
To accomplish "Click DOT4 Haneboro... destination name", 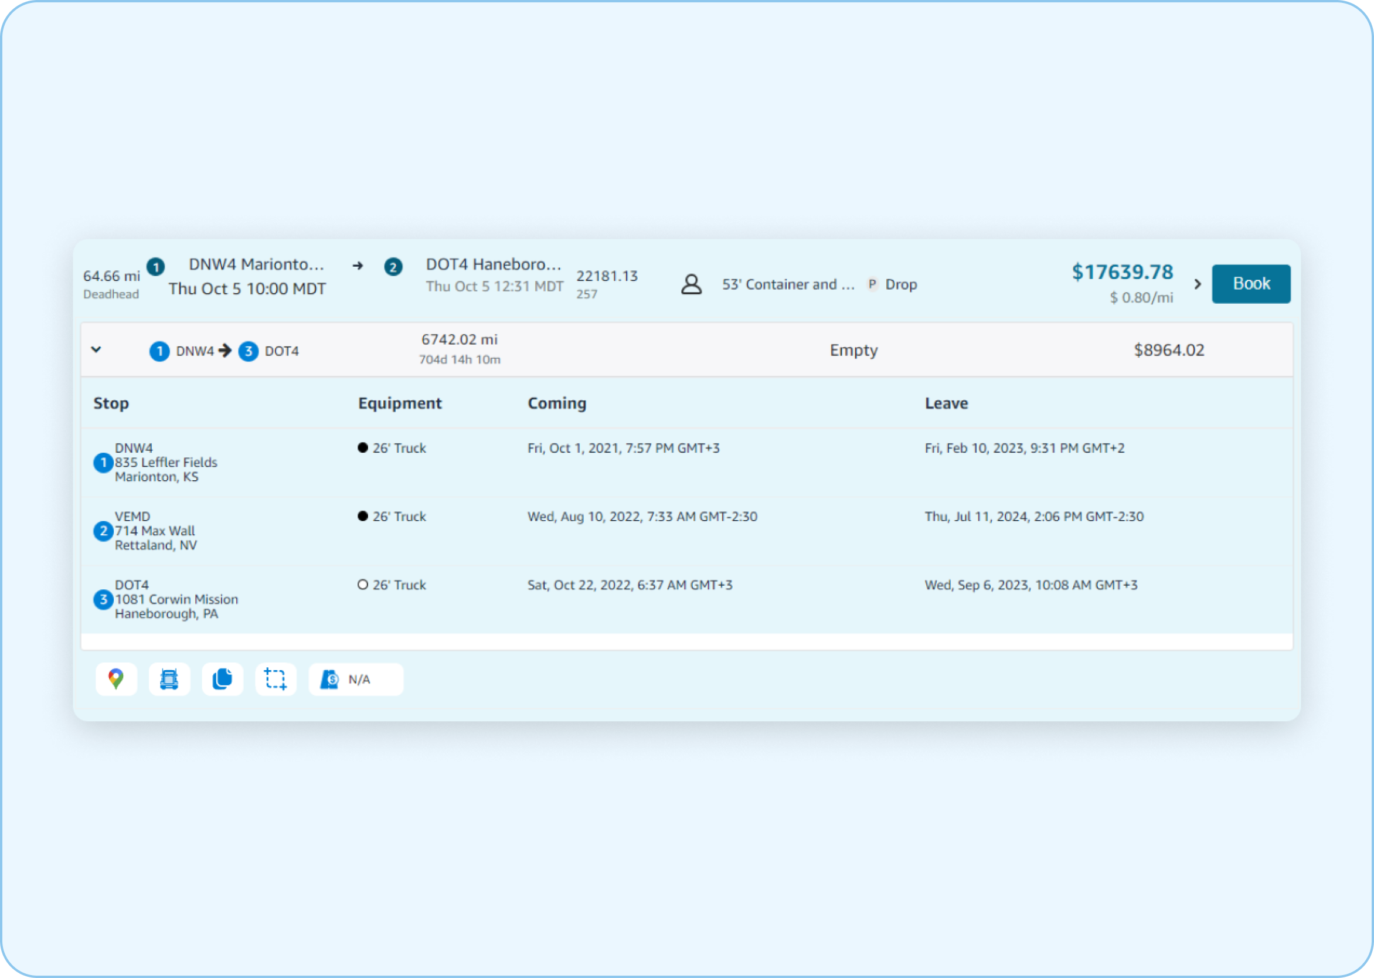I will point(494,264).
